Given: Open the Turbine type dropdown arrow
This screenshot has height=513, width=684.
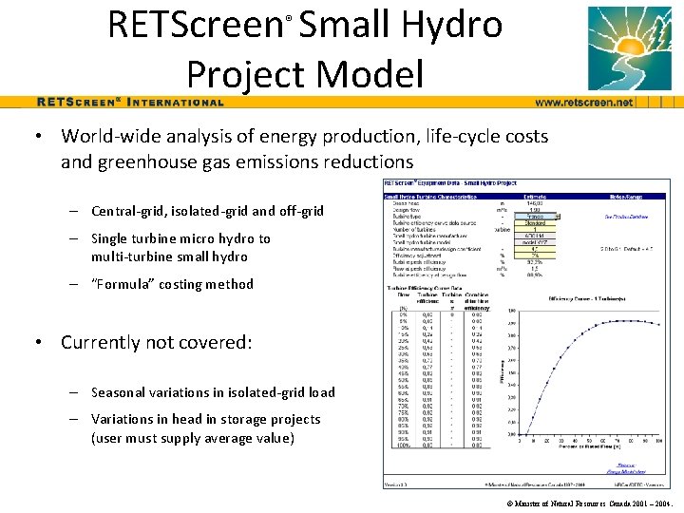Looking at the screenshot, I should [x=558, y=217].
